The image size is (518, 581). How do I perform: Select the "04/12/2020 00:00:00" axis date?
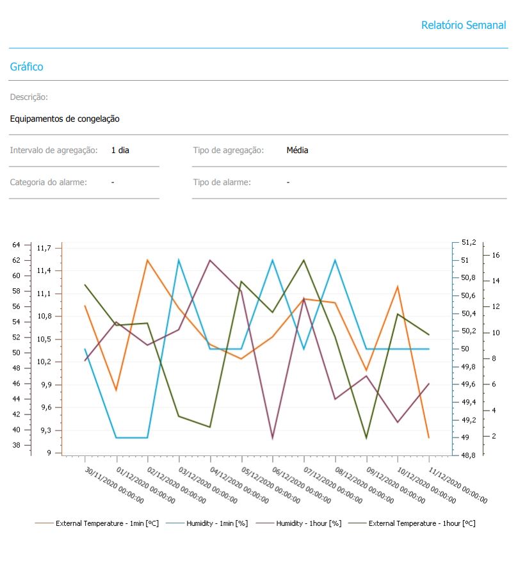(239, 485)
